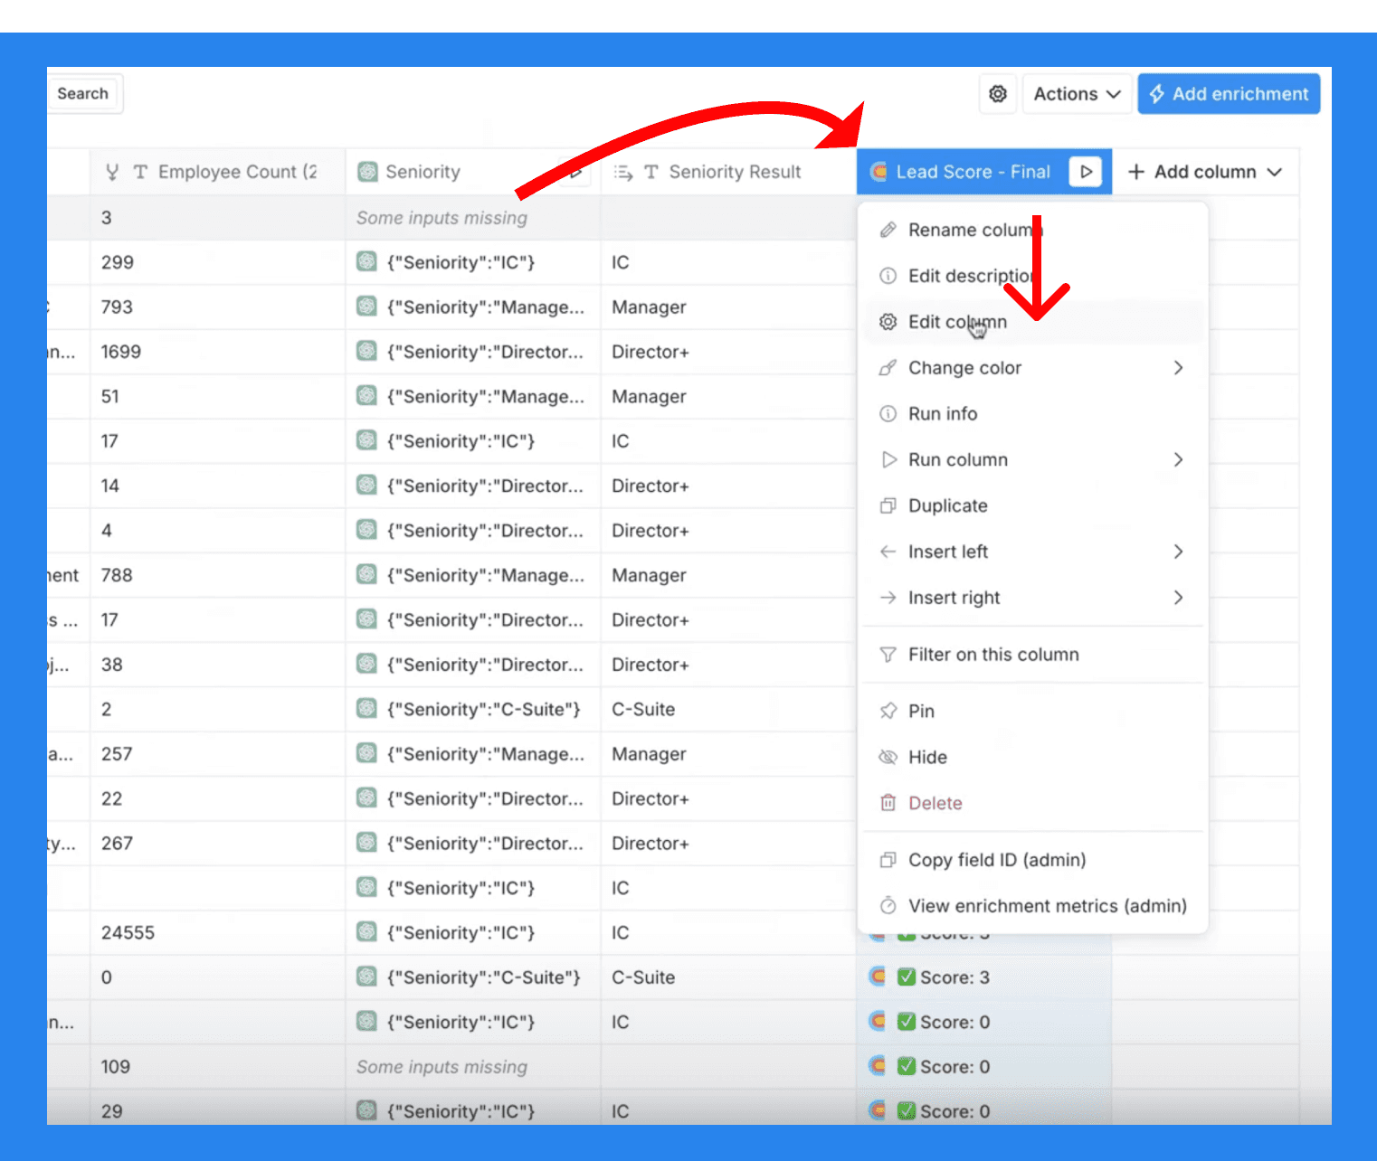
Task: Select the cell with employee count 1699
Action: click(218, 352)
